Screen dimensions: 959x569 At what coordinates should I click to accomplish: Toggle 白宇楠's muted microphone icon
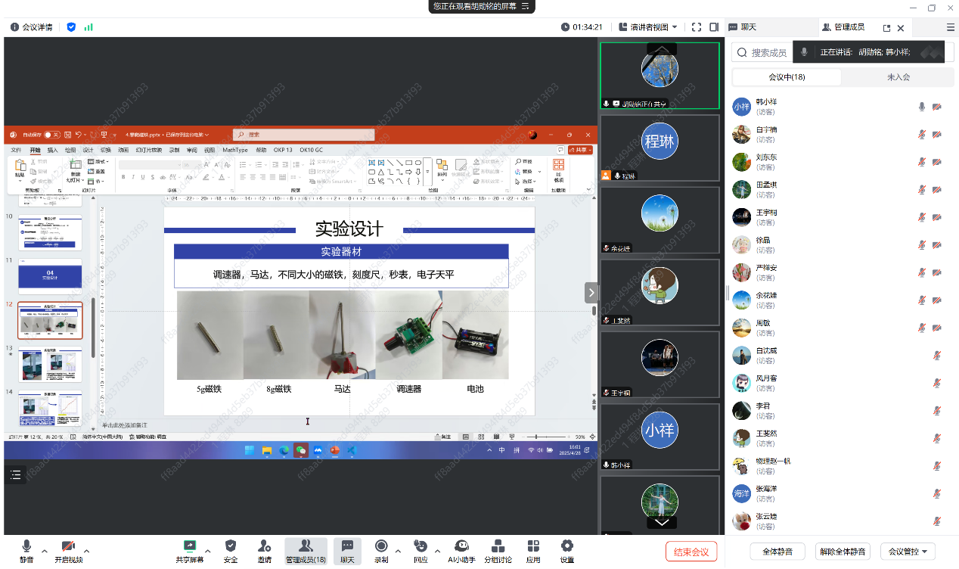coord(921,135)
